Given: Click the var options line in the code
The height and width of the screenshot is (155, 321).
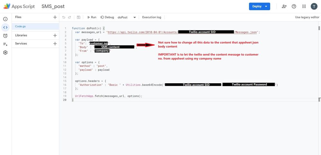Looking at the screenshot, I should click(87, 62).
